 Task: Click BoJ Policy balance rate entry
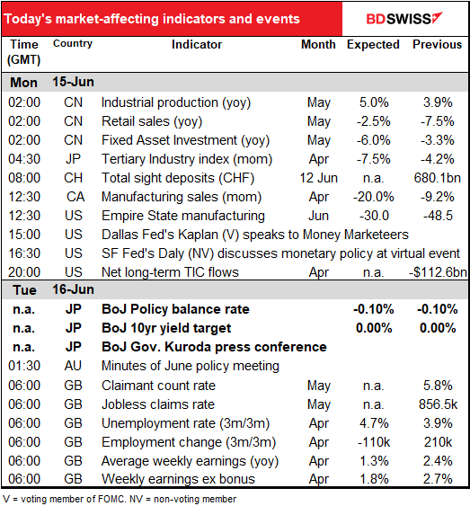tap(175, 309)
